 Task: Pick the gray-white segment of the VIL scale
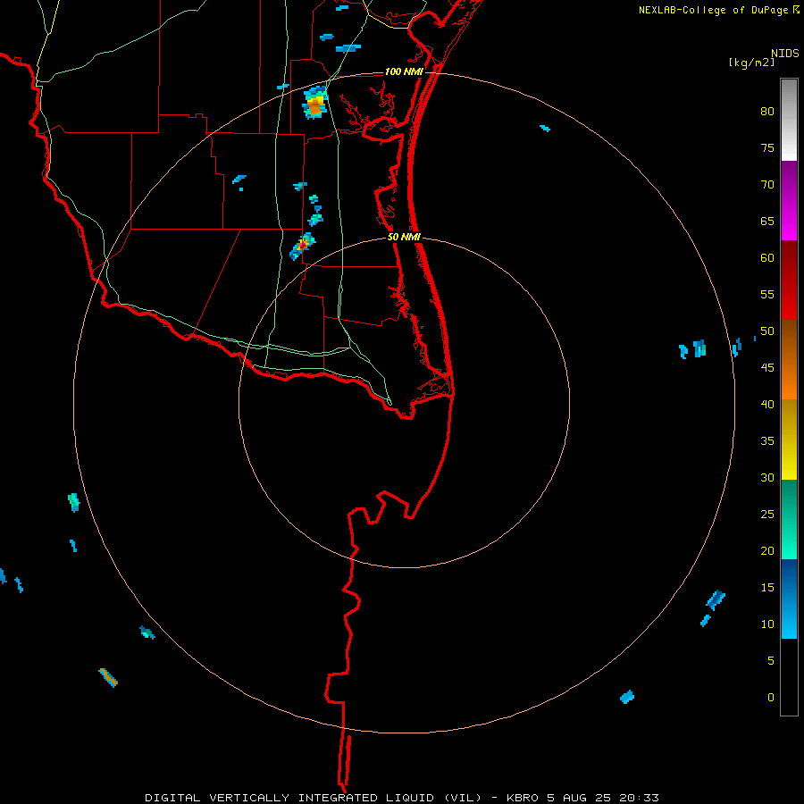(x=789, y=120)
